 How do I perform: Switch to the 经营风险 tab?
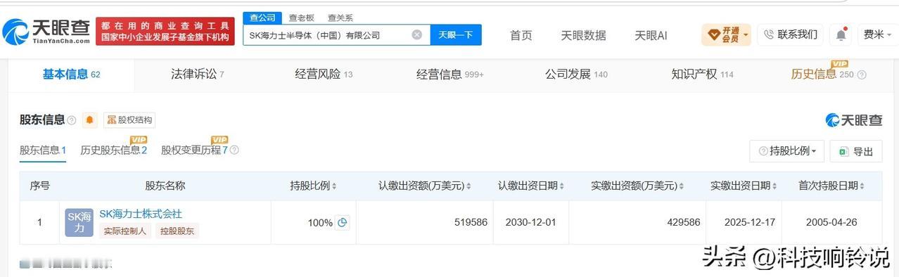(x=324, y=75)
